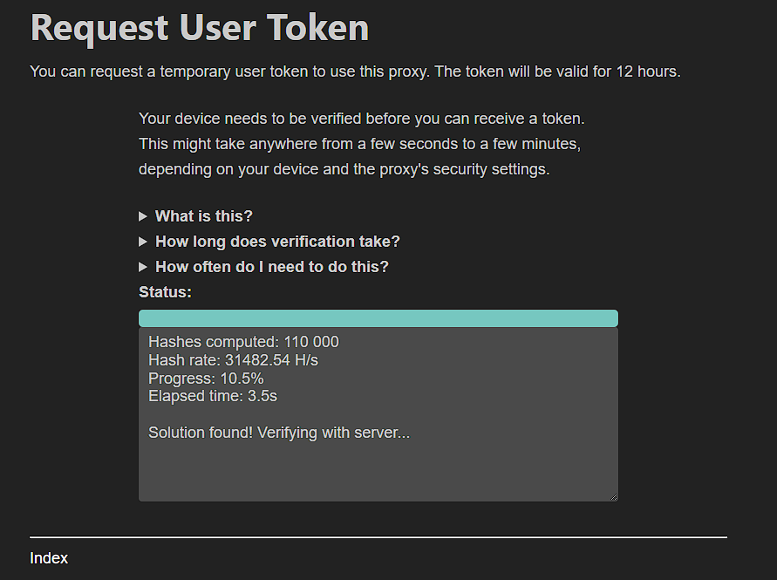Click the text area resize handle
The height and width of the screenshot is (580, 777).
[x=613, y=496]
